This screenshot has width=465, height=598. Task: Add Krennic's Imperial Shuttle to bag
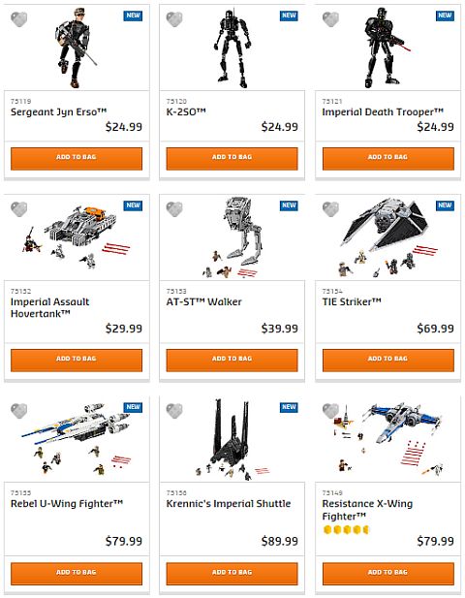pos(232,574)
